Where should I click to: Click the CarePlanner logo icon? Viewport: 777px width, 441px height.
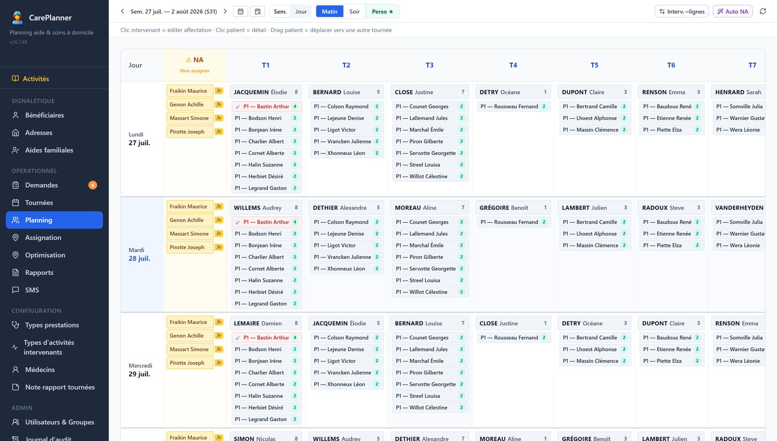(17, 17)
